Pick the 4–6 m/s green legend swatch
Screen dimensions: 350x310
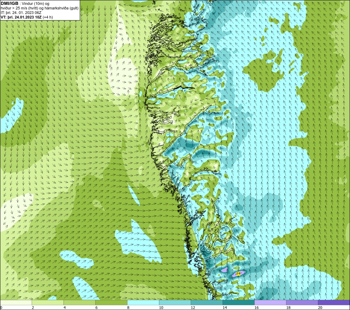pos(79,302)
